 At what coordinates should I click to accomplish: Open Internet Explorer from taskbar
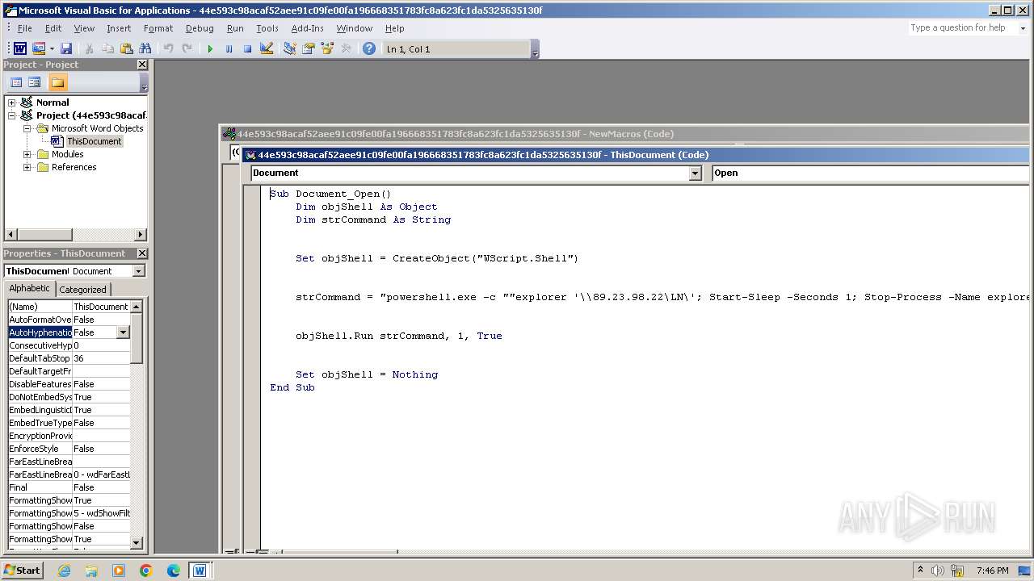click(64, 571)
